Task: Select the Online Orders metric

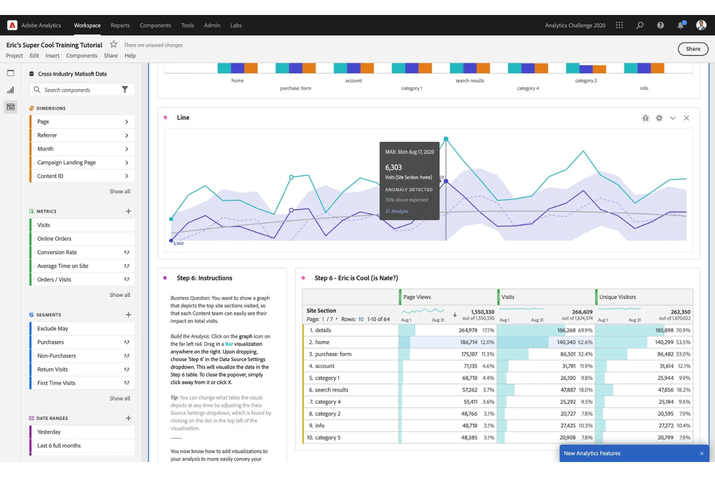Action: tap(82, 239)
